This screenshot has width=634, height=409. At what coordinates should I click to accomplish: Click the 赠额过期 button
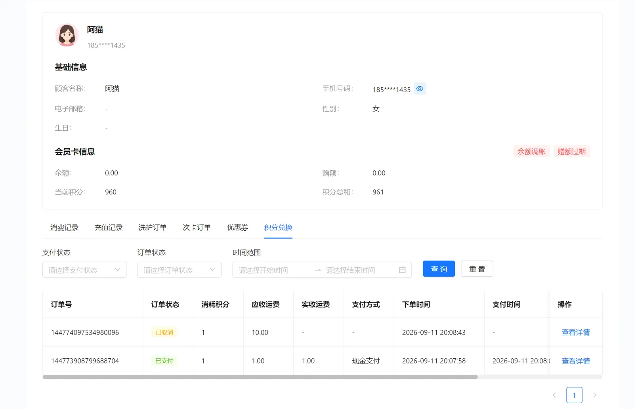coord(571,152)
